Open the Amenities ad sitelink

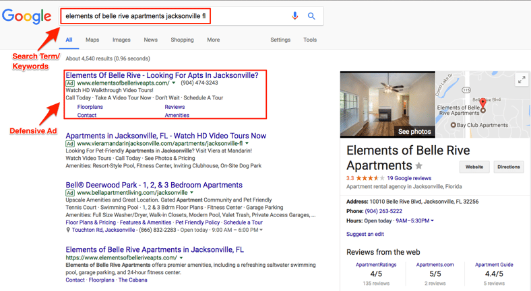click(177, 115)
